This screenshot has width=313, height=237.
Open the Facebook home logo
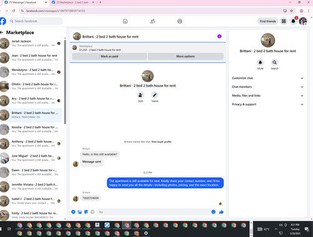(x=3, y=21)
